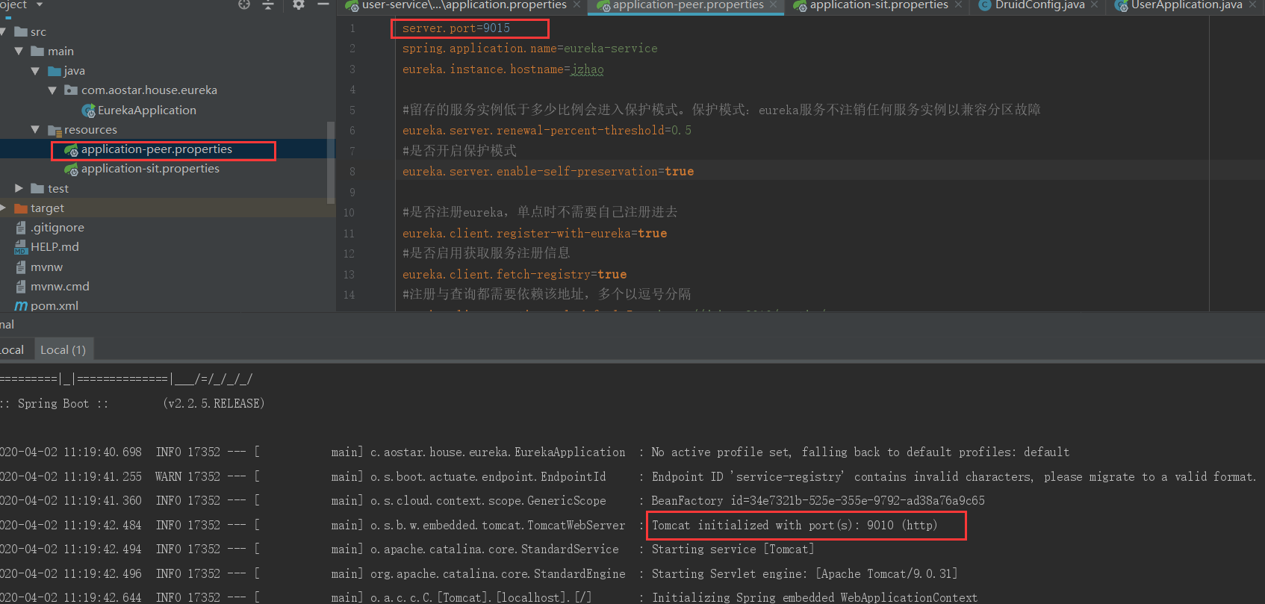Select HELP.md in the project tree
This screenshot has height=604, width=1265.
click(x=55, y=247)
